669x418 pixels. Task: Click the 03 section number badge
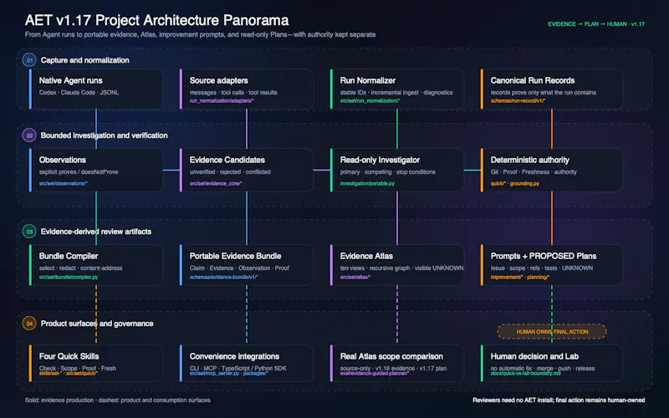[x=29, y=232]
